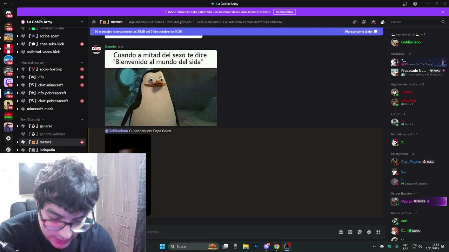Click the search magnifier in Buscar box
This screenshot has height=252, width=449.
pyautogui.click(x=443, y=22)
